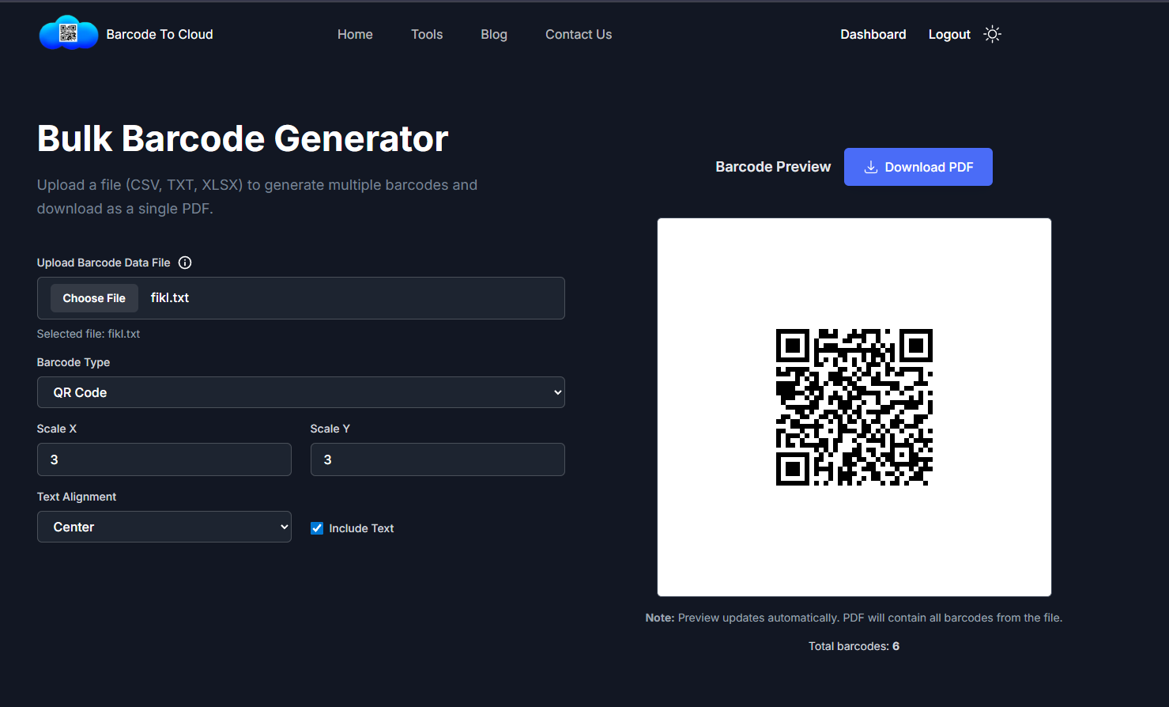Toggle light mode with the sun icon
The image size is (1169, 707).
992,34
